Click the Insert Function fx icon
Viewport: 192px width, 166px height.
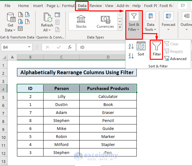pyautogui.click(x=70, y=47)
